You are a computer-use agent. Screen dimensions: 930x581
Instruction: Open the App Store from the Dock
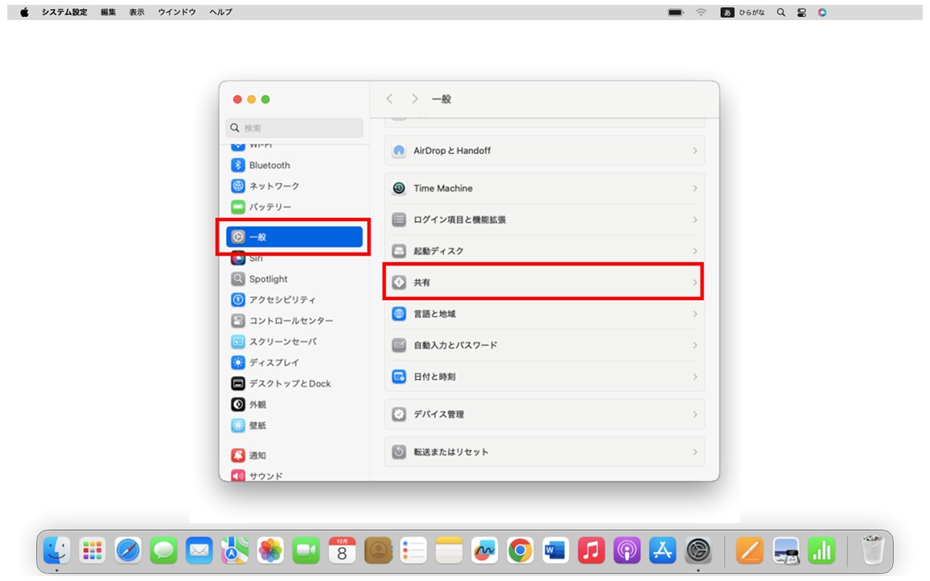click(662, 551)
